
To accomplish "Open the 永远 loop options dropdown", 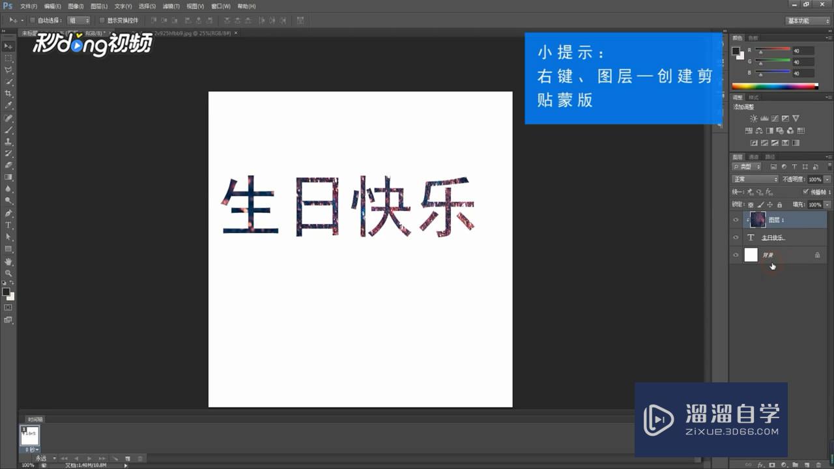I will [x=46, y=459].
